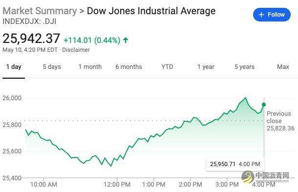Open the Market Summary breadcrumb link
The height and width of the screenshot is (192, 298).
[x=40, y=11]
